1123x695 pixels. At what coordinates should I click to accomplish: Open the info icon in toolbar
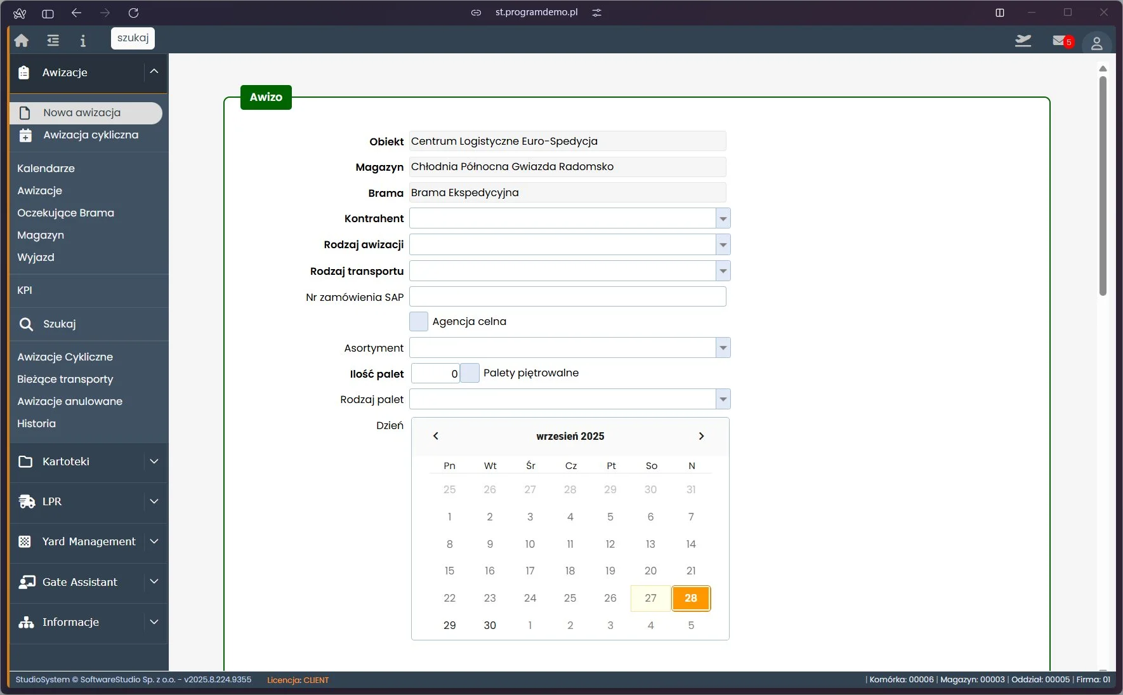pyautogui.click(x=82, y=41)
